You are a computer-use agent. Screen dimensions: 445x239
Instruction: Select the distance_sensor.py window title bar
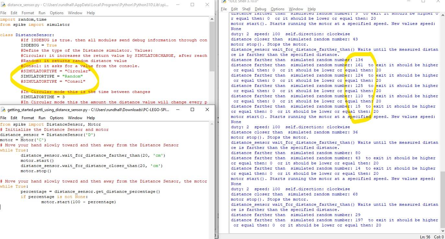[97, 5]
